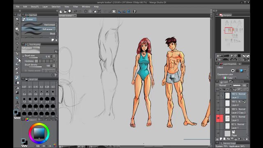The image size is (263, 148).
Task: Open the Edit menu
Action: [25, 7]
